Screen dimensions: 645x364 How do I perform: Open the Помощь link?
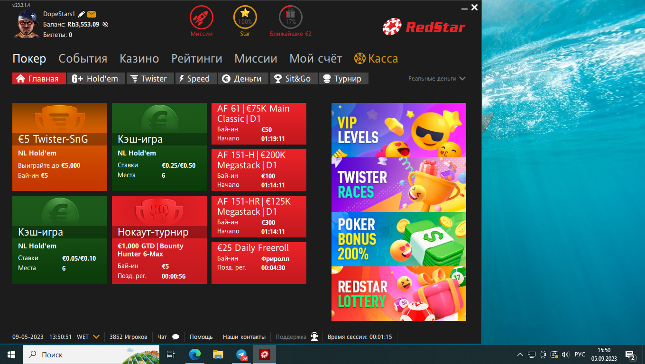pyautogui.click(x=201, y=337)
